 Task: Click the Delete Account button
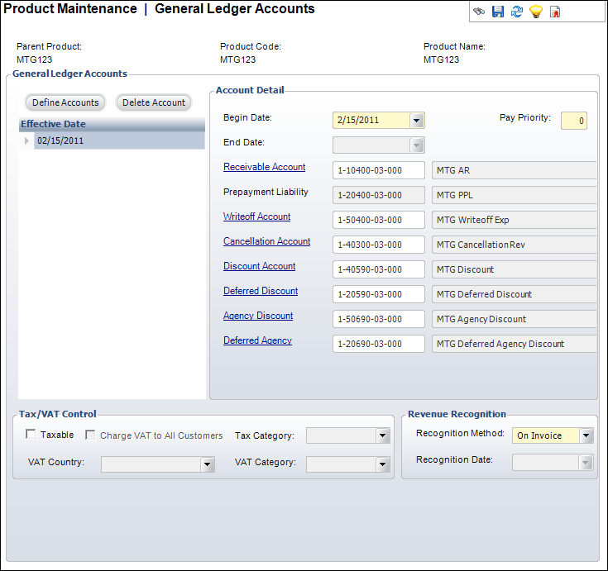point(154,102)
